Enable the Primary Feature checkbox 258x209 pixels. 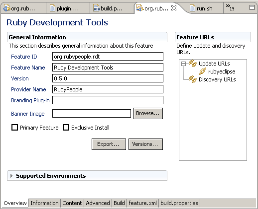[14, 128]
